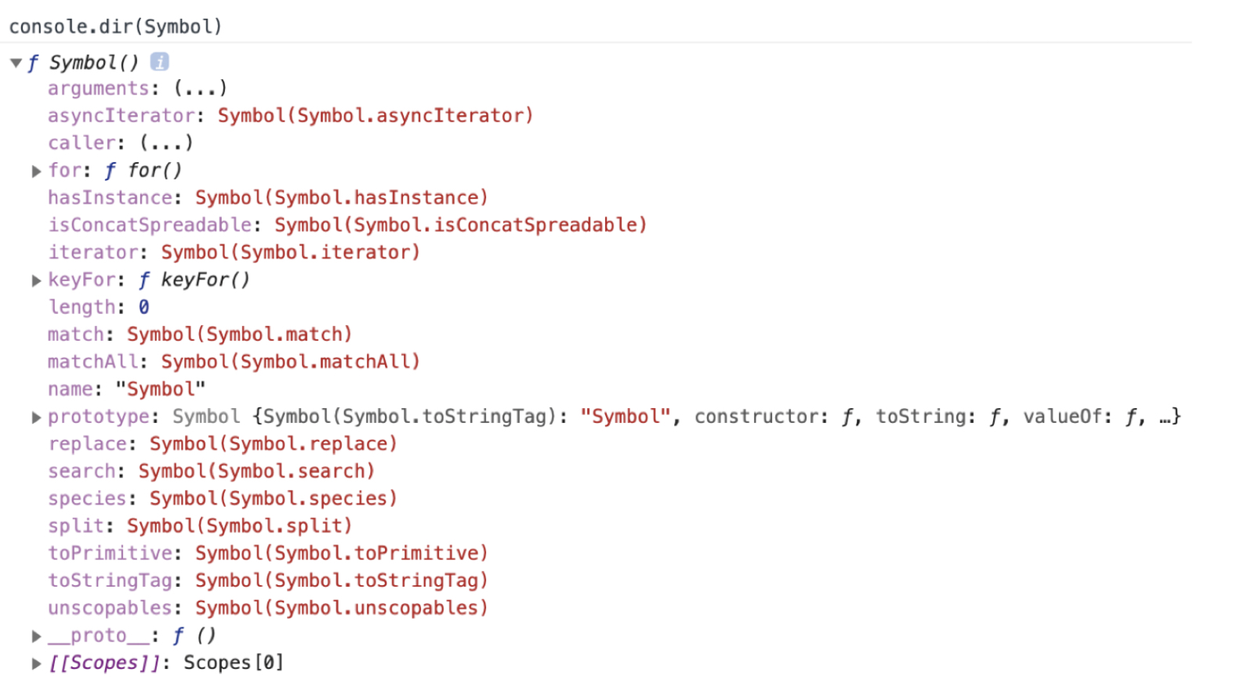Click the console.dir(Symbol) command text
Viewport: 1237px width, 690px height.
coord(115,27)
